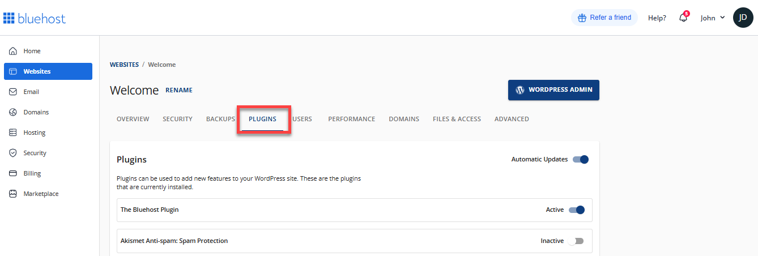Screen dimensions: 758x256
Task: Open the Domains tab
Action: [404, 119]
